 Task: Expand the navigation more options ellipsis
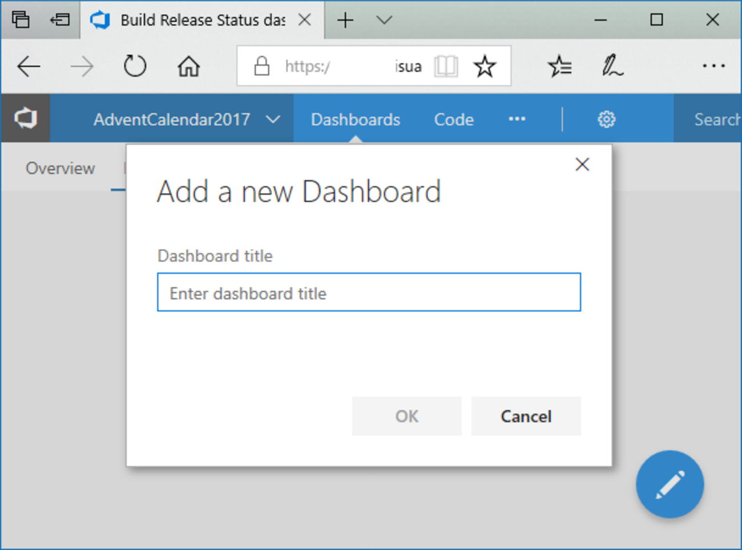(517, 119)
